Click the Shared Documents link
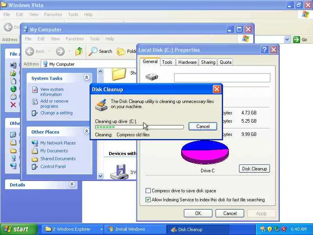Viewport: 313px width, 235px height. (58, 159)
